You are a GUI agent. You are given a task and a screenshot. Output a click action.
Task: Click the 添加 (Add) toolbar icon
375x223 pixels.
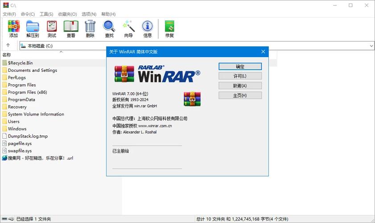13,29
